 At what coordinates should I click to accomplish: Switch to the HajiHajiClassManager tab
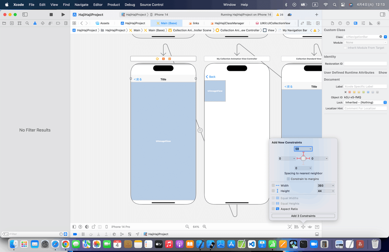click(x=227, y=23)
